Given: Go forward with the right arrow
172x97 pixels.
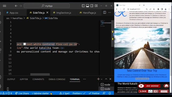Looking at the screenshot, I should click(x=20, y=6).
